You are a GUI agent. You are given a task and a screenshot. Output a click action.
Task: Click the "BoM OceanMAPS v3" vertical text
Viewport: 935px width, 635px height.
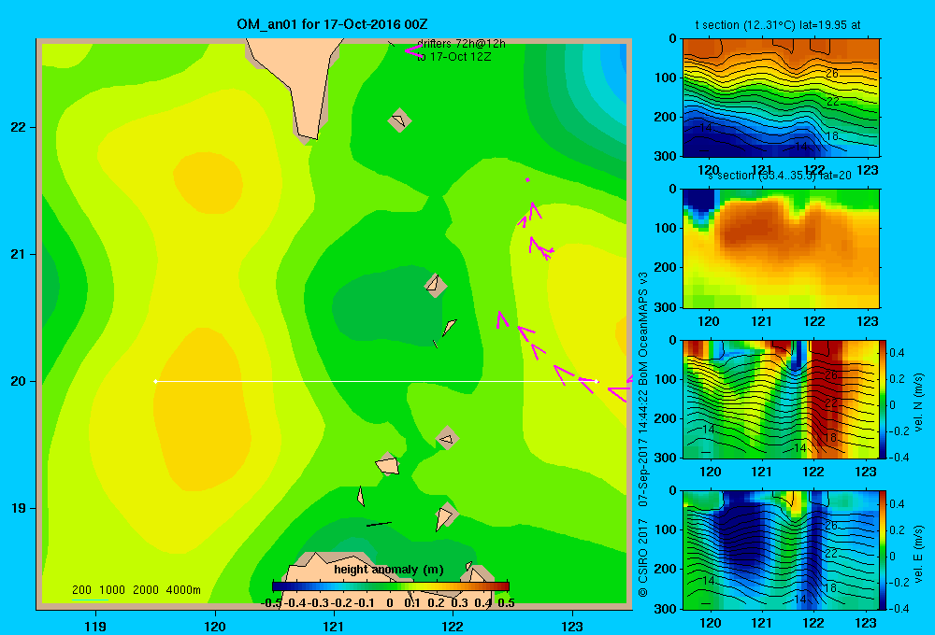[643, 329]
